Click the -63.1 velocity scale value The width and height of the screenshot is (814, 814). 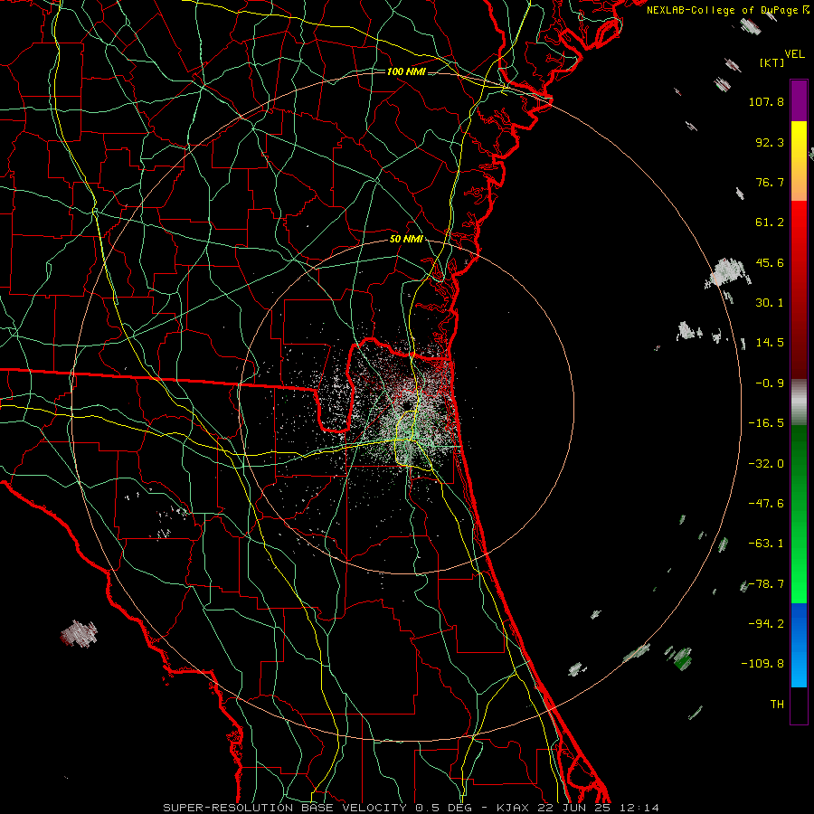coord(766,544)
